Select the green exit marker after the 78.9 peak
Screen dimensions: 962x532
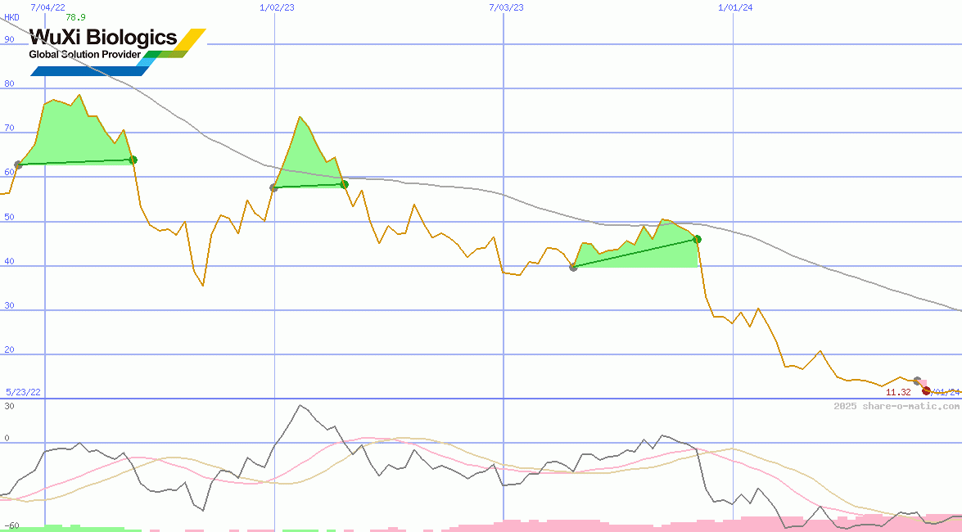click(133, 160)
